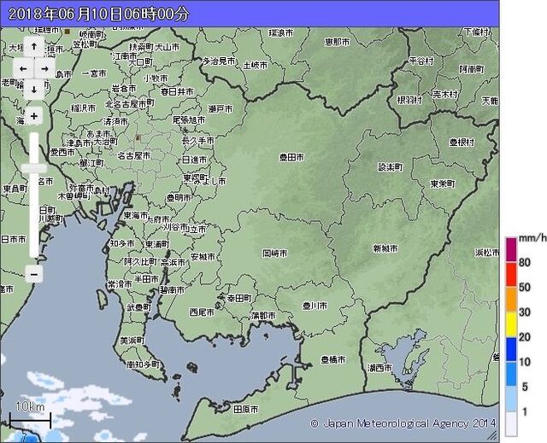The width and height of the screenshot is (547, 443).
Task: Select the 80 mm/h magenta legend swatch
Action: coord(511,249)
